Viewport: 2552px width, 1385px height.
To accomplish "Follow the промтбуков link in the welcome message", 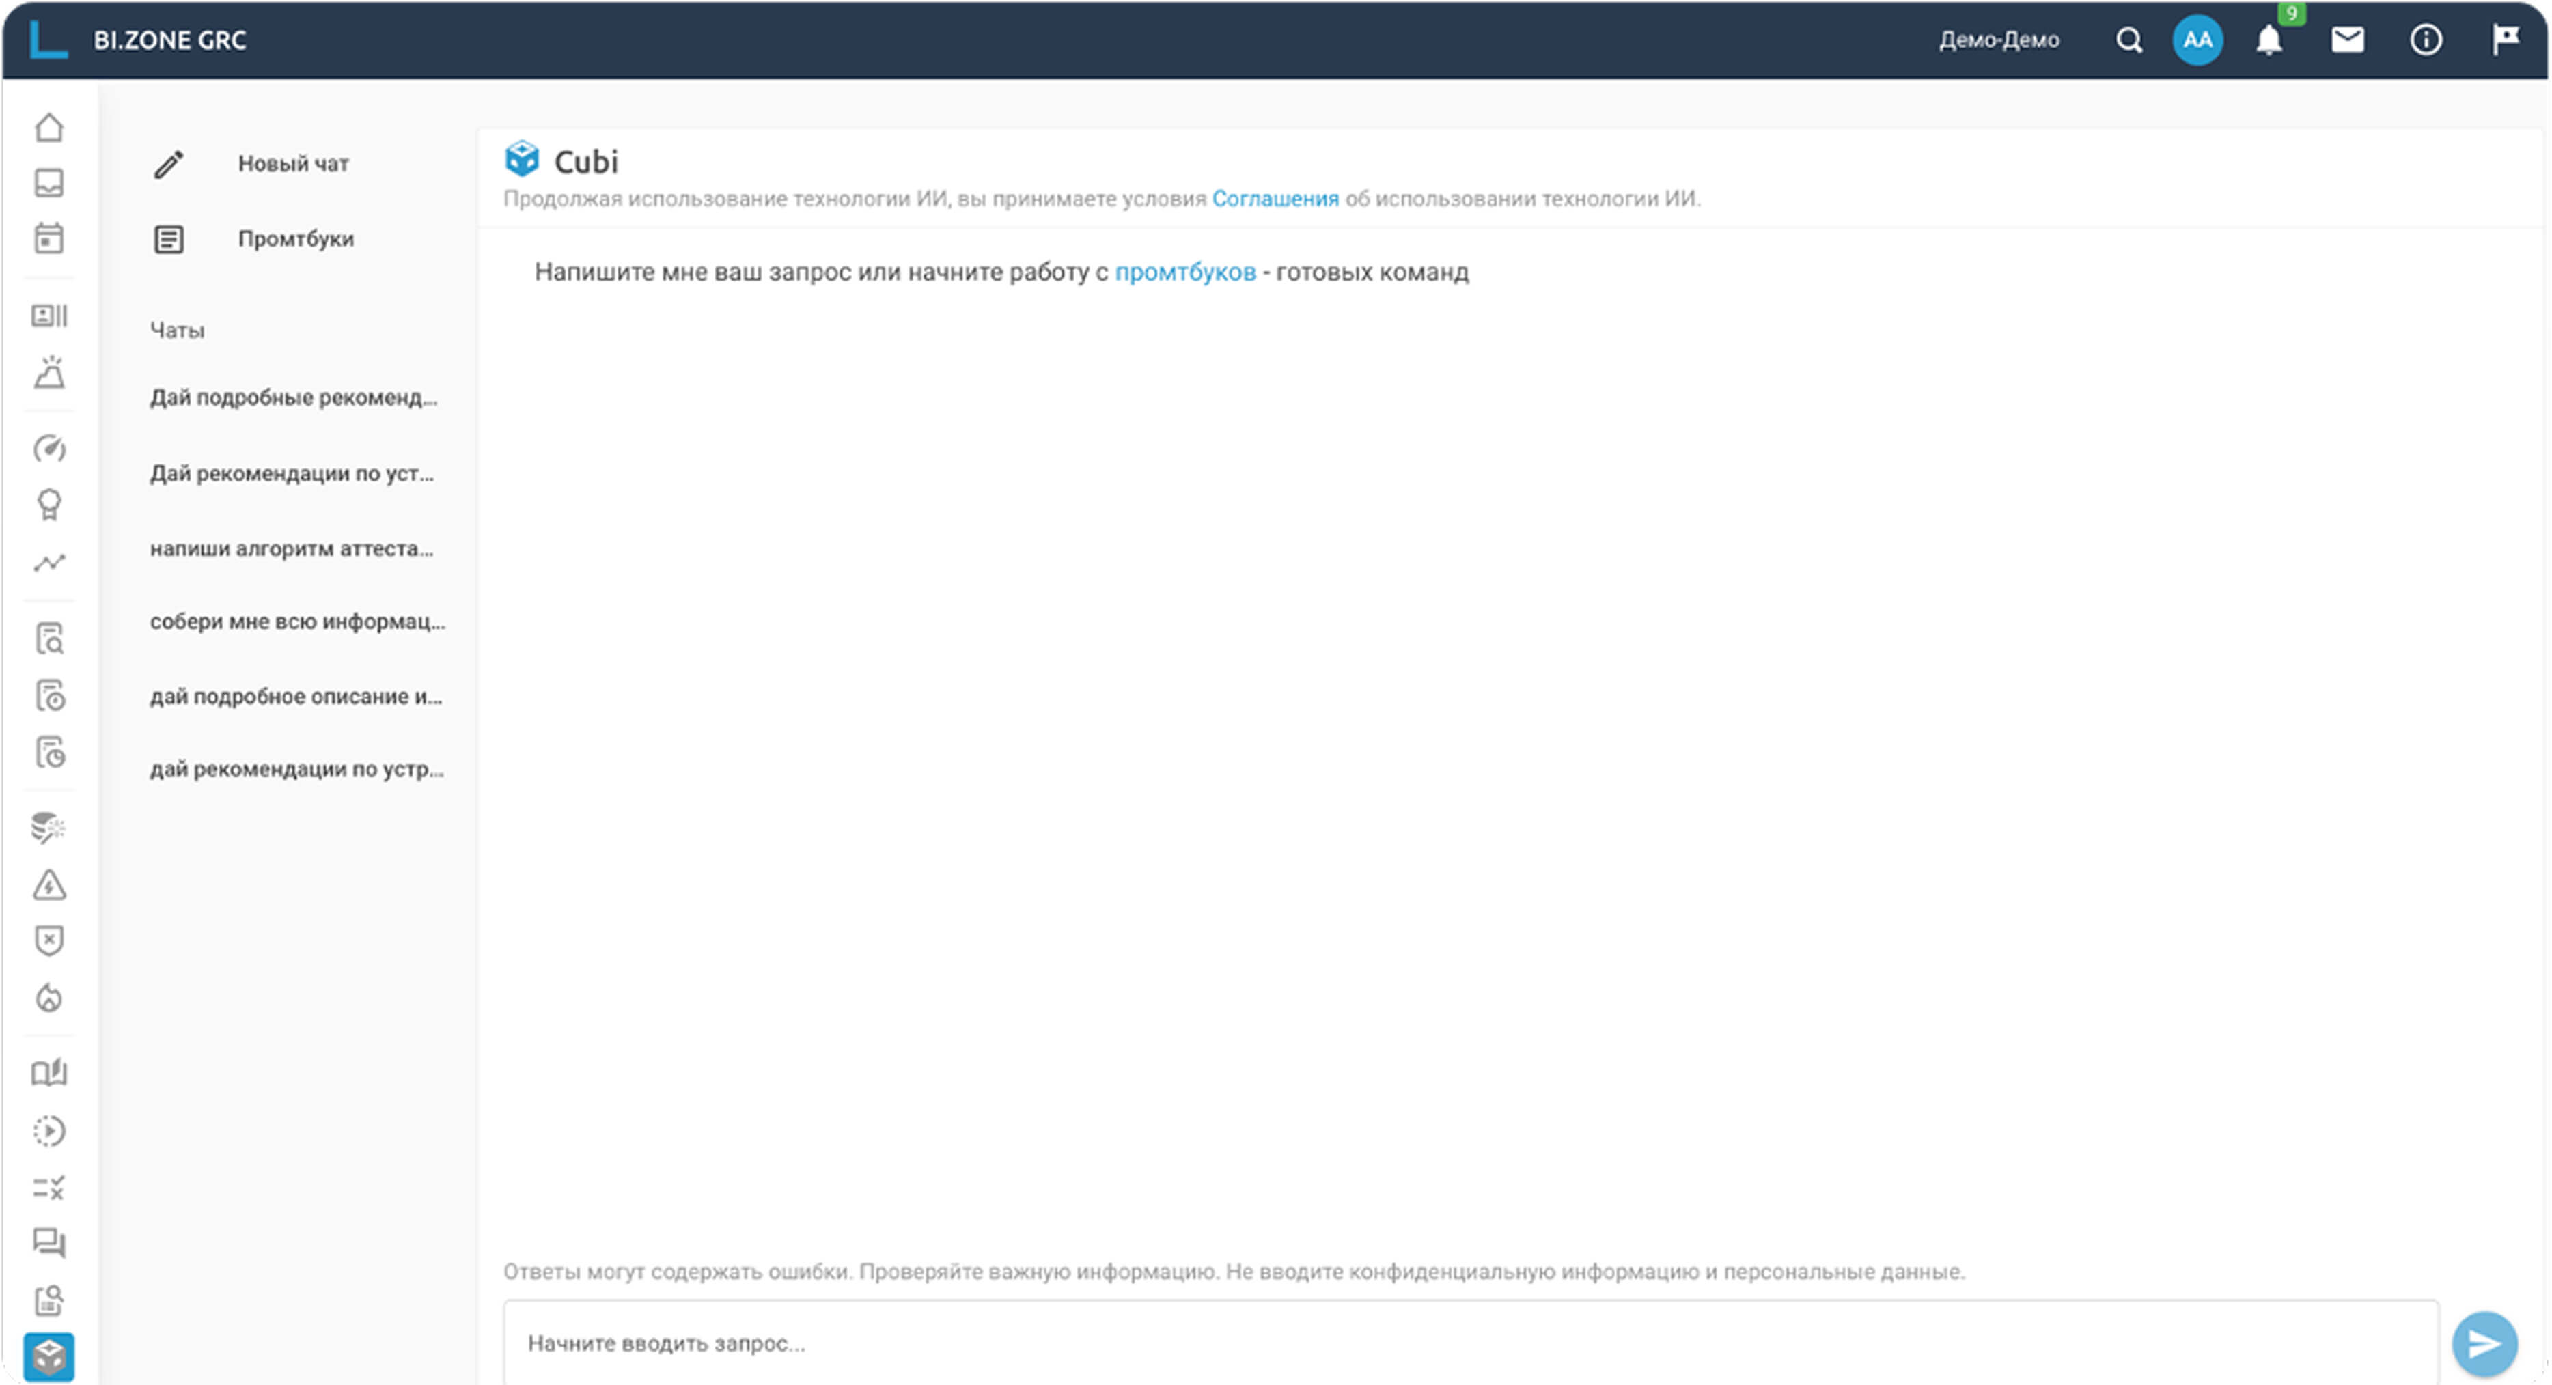I will point(1185,272).
